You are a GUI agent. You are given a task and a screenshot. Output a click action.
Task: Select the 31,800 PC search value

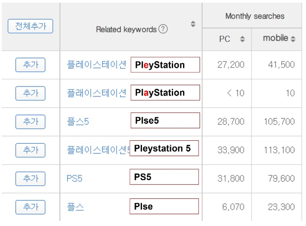(x=231, y=178)
